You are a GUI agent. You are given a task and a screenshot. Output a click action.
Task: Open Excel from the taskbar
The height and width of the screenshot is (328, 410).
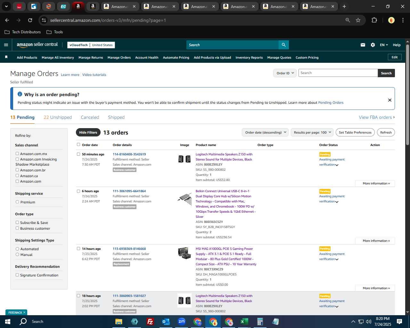244,322
